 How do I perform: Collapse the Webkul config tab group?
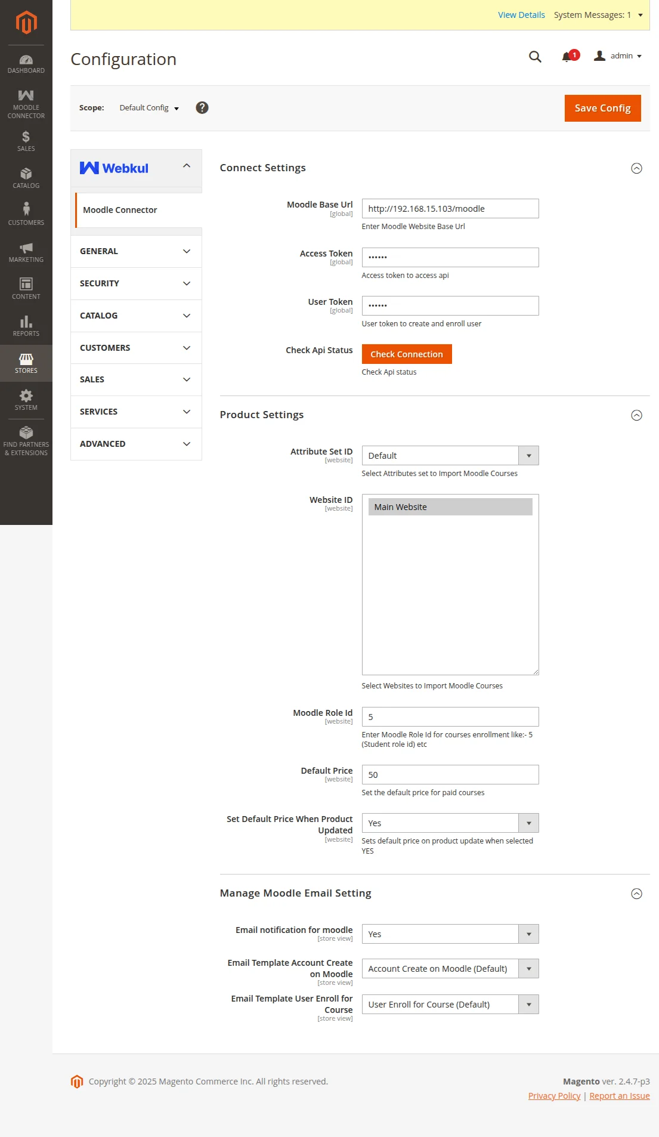(x=136, y=168)
